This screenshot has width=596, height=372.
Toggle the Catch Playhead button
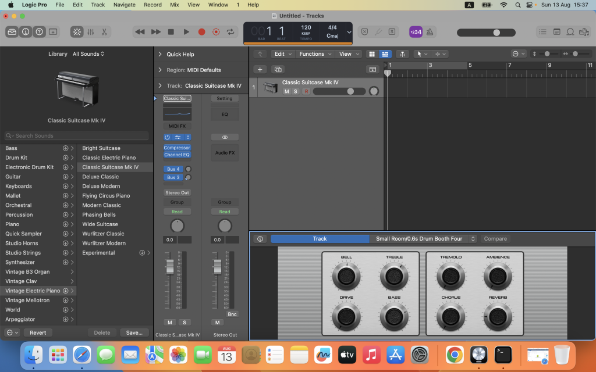coord(402,54)
